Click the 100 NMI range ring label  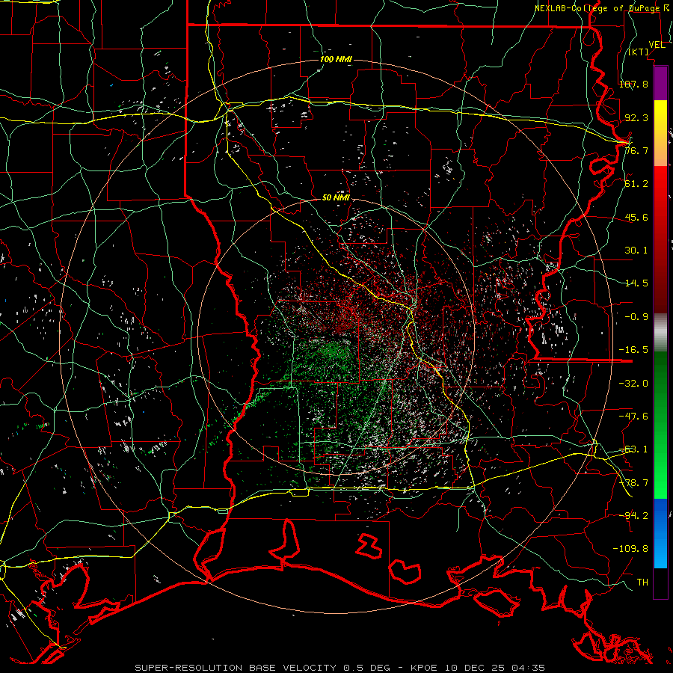click(336, 59)
